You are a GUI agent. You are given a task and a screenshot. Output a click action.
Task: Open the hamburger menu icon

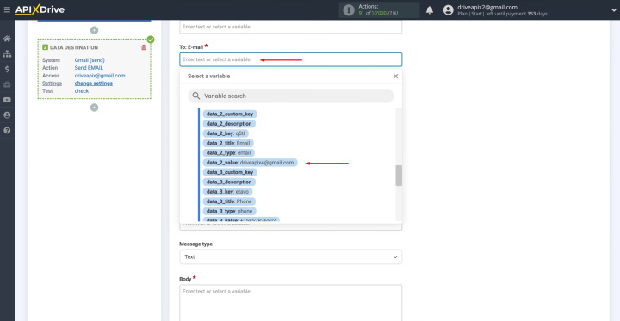click(x=7, y=9)
